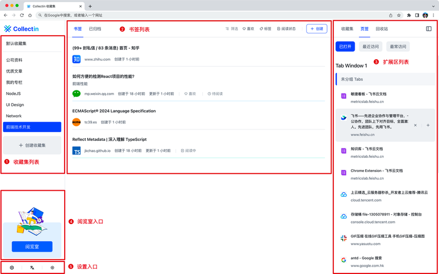Reload the page in browser toolbar

tap(22, 15)
